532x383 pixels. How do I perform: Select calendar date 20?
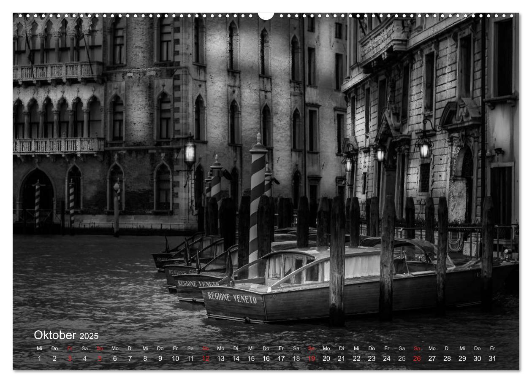[x=326, y=359]
